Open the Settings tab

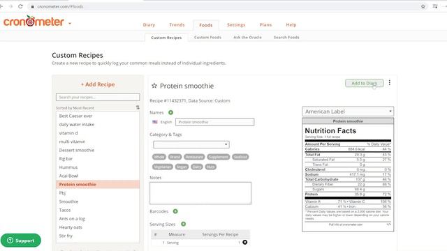tap(236, 25)
